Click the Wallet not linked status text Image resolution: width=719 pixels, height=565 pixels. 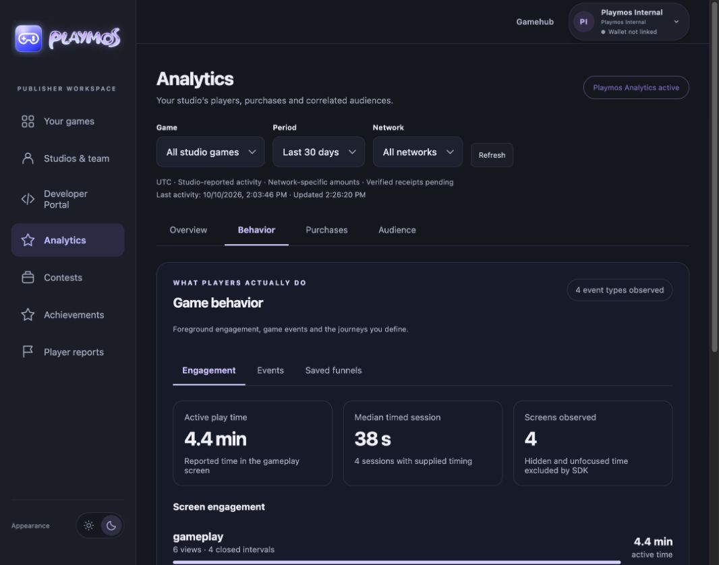pos(633,32)
